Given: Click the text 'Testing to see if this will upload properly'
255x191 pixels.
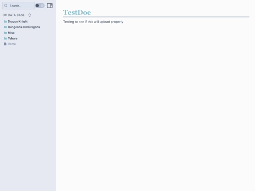Looking at the screenshot, I should pyautogui.click(x=93, y=22).
